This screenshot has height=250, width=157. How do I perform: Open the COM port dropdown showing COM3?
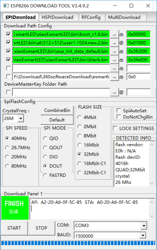pos(144,226)
